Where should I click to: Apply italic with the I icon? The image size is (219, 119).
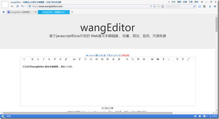[44, 59]
